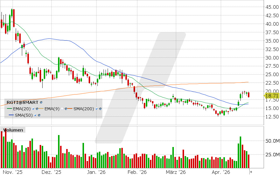The width and height of the screenshot is (280, 175).
Task: Open the settings icon for SMA(200)
Action: [100, 109]
